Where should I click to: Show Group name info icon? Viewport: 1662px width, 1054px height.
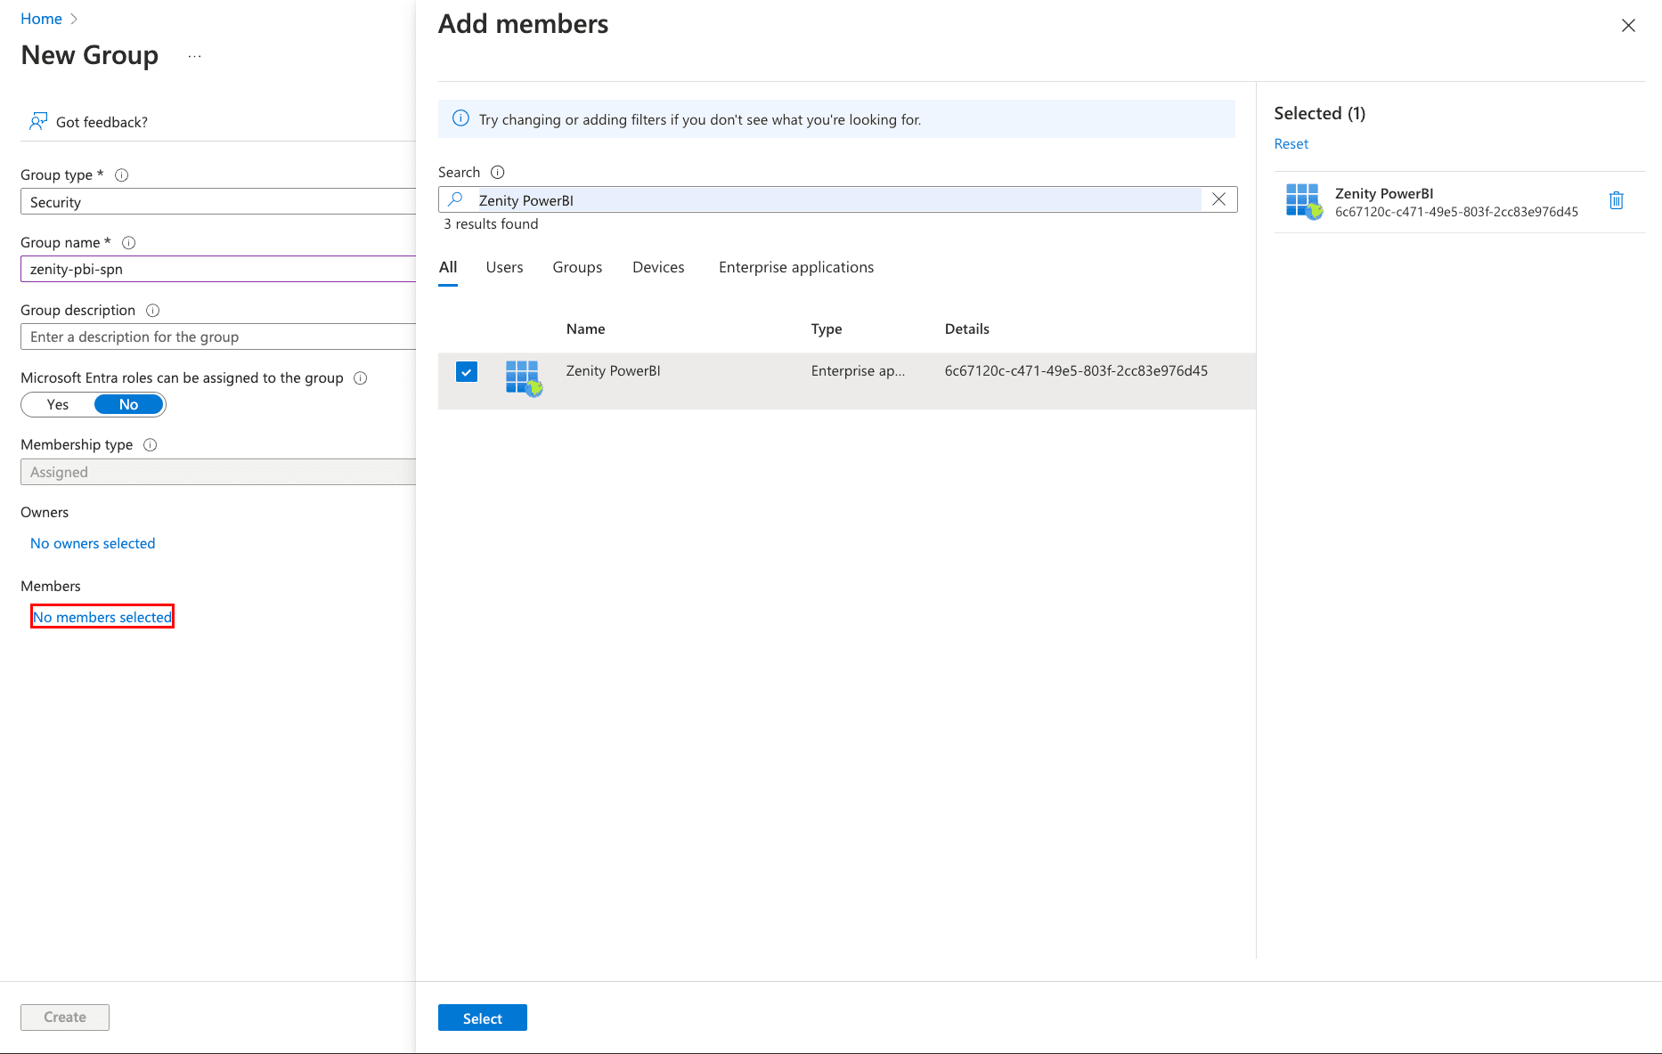coord(128,243)
